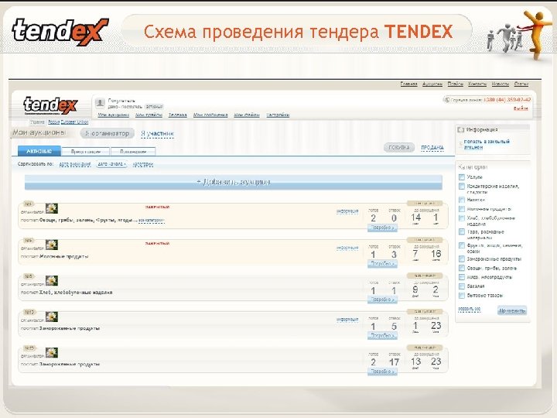Open Настройки in user menu
Screen dimensions: 557x418
point(278,115)
